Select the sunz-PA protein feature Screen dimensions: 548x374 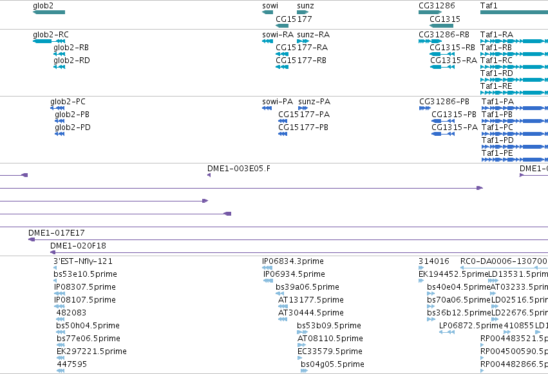click(314, 102)
